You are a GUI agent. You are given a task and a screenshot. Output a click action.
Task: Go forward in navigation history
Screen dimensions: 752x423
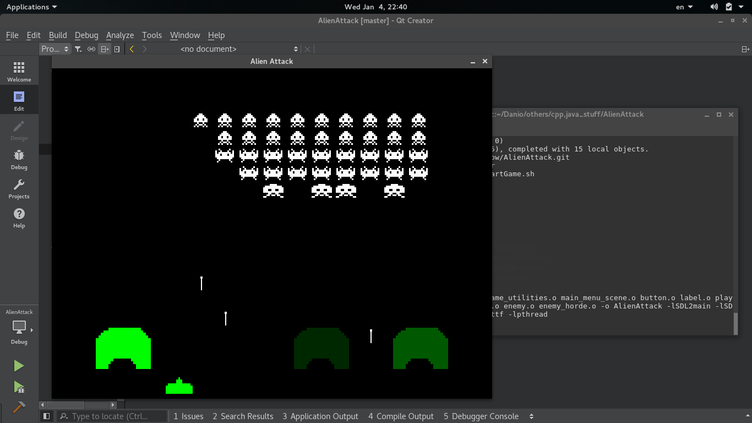point(144,49)
